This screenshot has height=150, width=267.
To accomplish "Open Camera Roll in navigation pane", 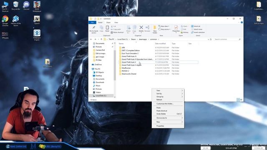I will click(100, 50).
